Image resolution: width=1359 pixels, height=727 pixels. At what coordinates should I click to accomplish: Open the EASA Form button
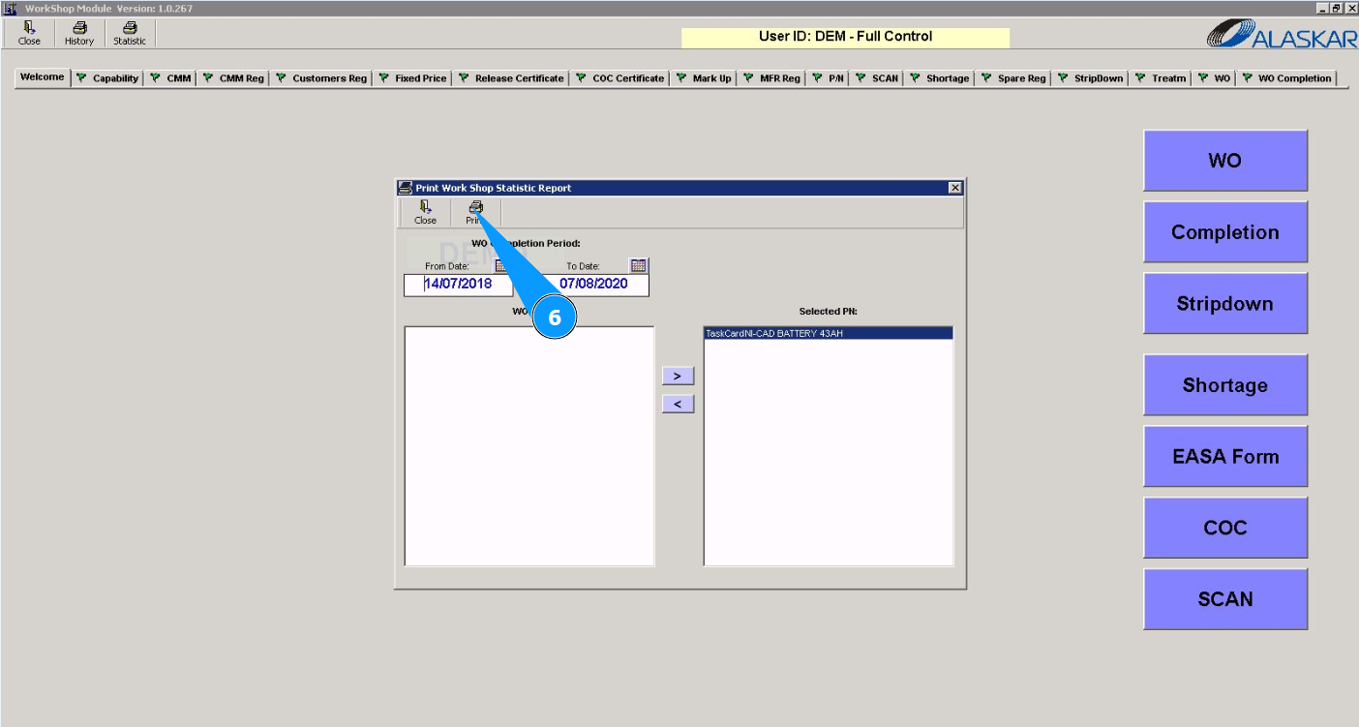point(1225,457)
